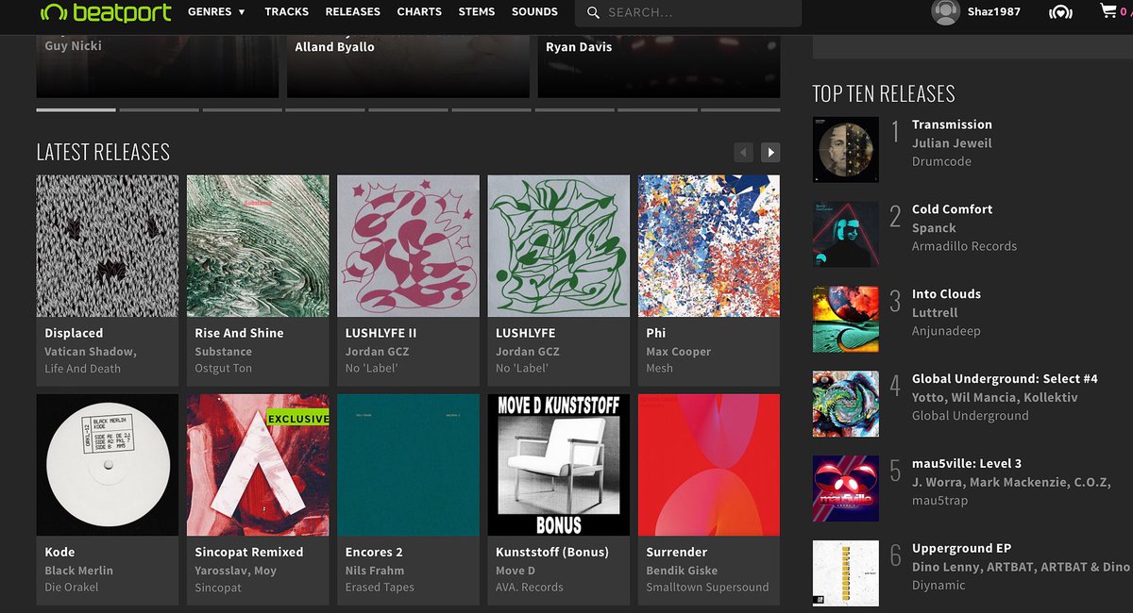Open the Guy Nicki featured banner
This screenshot has width=1133, height=613.
coord(158,66)
